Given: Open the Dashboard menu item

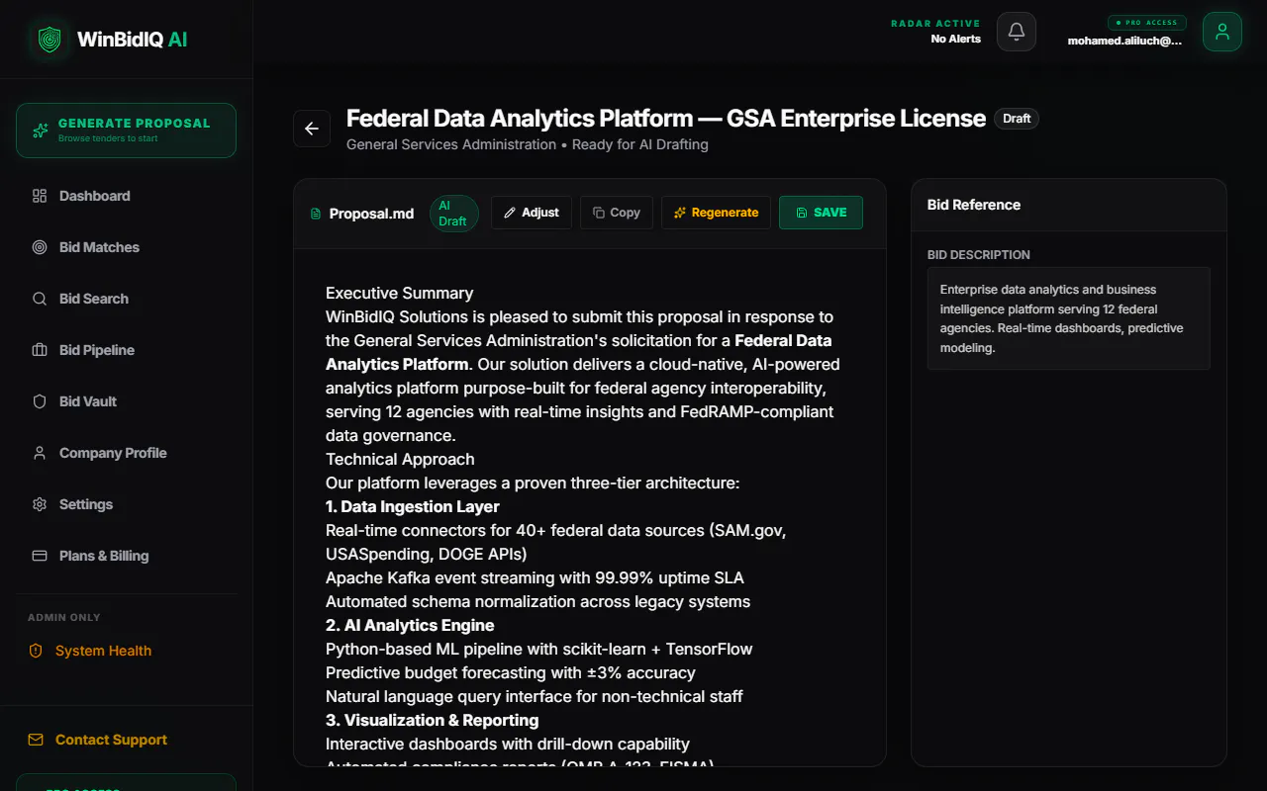Looking at the screenshot, I should [95, 196].
